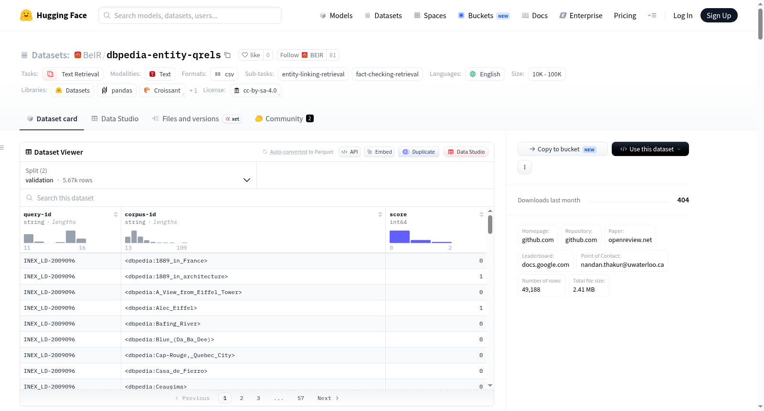Open the expand navigation menu icon

[652, 15]
